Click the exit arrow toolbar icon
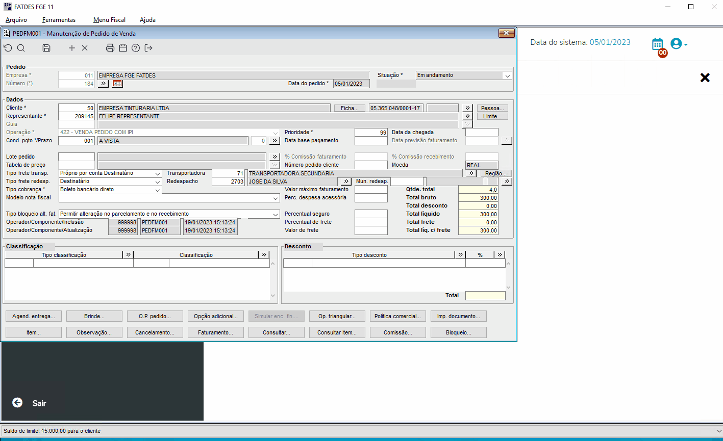The height and width of the screenshot is (441, 723). pos(148,48)
